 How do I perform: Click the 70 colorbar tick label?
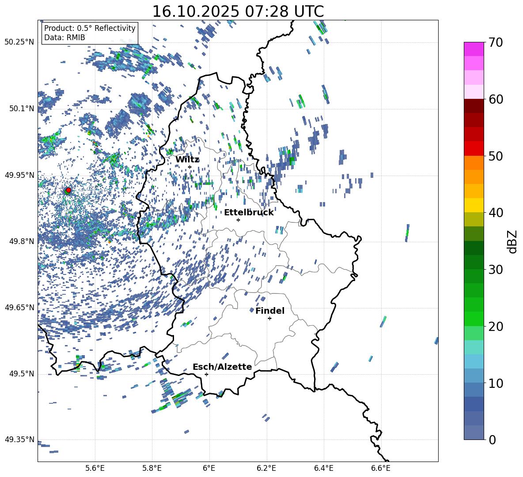496,43
